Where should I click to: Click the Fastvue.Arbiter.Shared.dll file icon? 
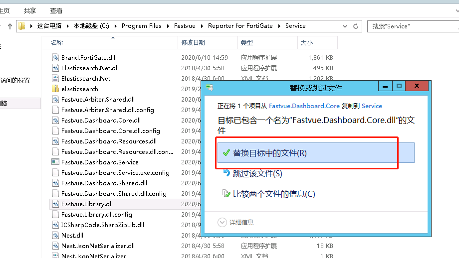coord(55,99)
